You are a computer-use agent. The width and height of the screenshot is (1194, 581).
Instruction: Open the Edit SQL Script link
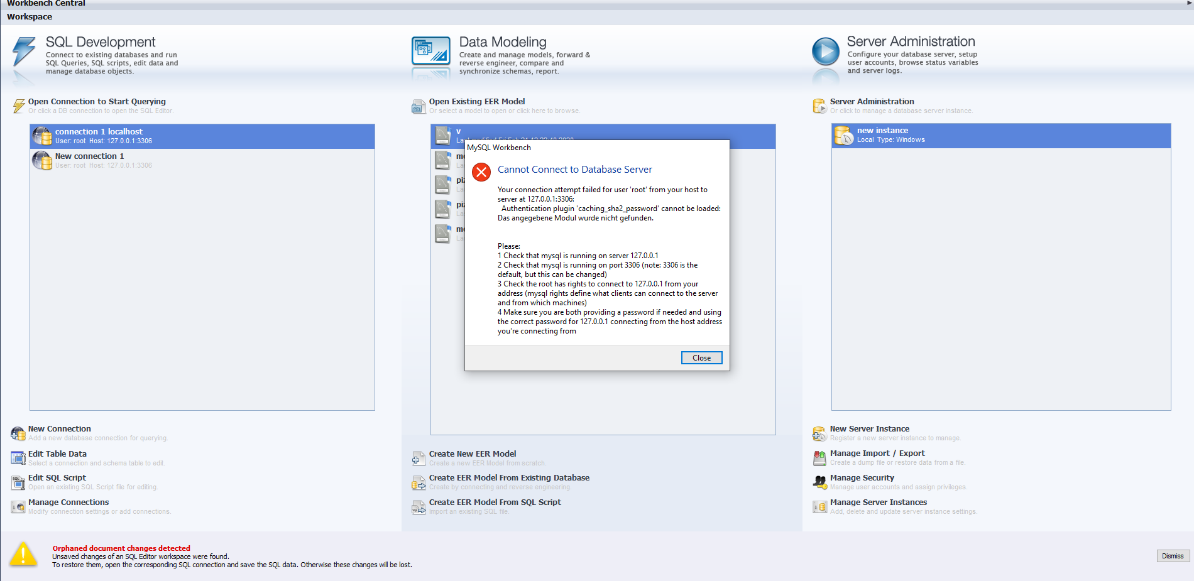(57, 478)
